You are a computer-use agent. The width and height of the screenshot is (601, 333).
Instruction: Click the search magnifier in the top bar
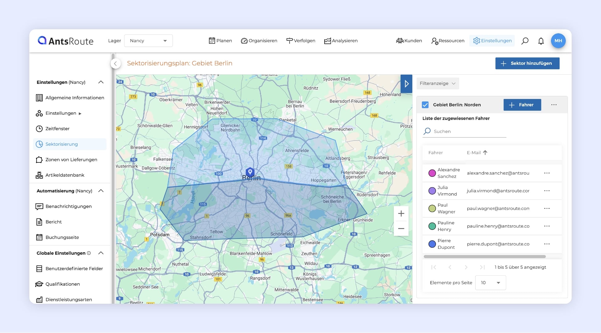click(x=525, y=40)
